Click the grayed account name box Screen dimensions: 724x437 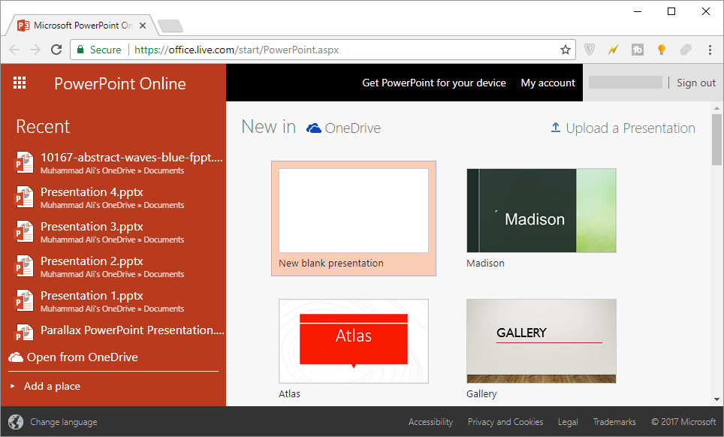625,83
